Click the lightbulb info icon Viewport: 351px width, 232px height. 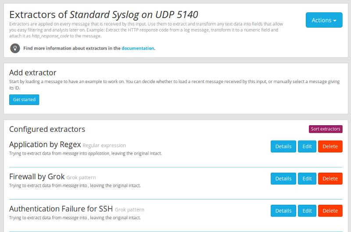pos(15,48)
